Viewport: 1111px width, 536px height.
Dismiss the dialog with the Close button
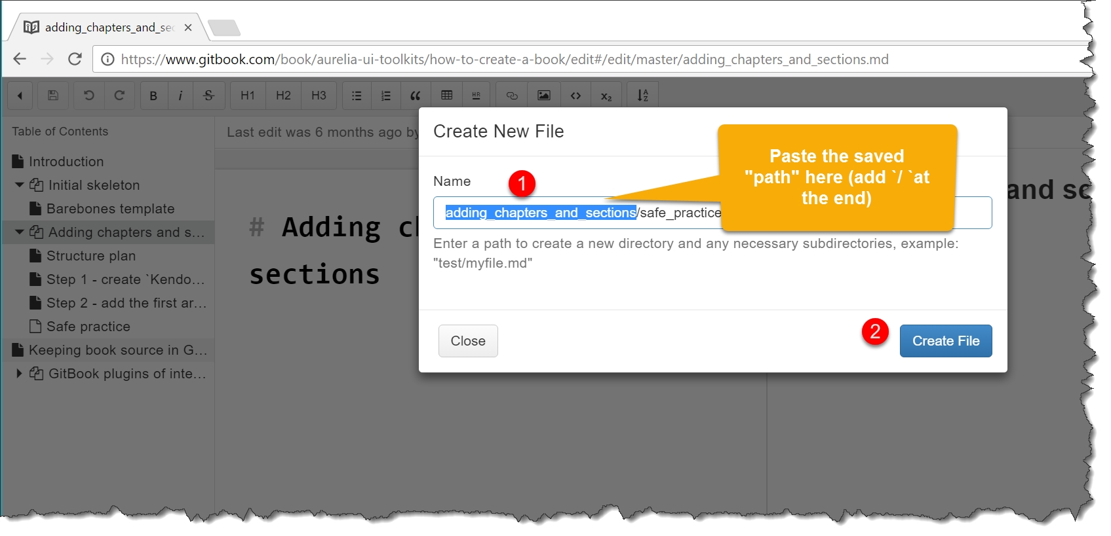pyautogui.click(x=468, y=341)
